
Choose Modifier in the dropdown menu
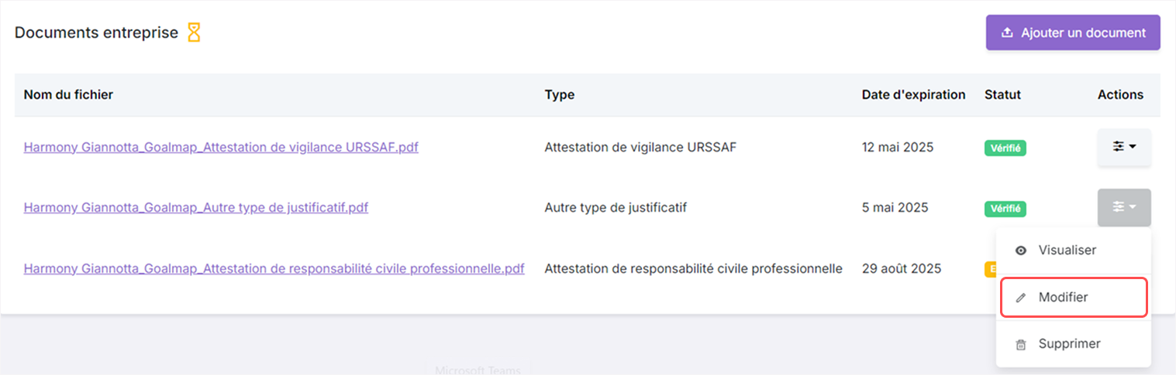pos(1074,298)
